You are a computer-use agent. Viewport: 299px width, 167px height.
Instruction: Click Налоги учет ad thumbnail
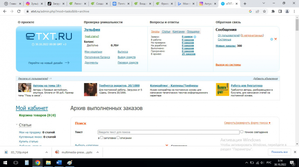222,89
